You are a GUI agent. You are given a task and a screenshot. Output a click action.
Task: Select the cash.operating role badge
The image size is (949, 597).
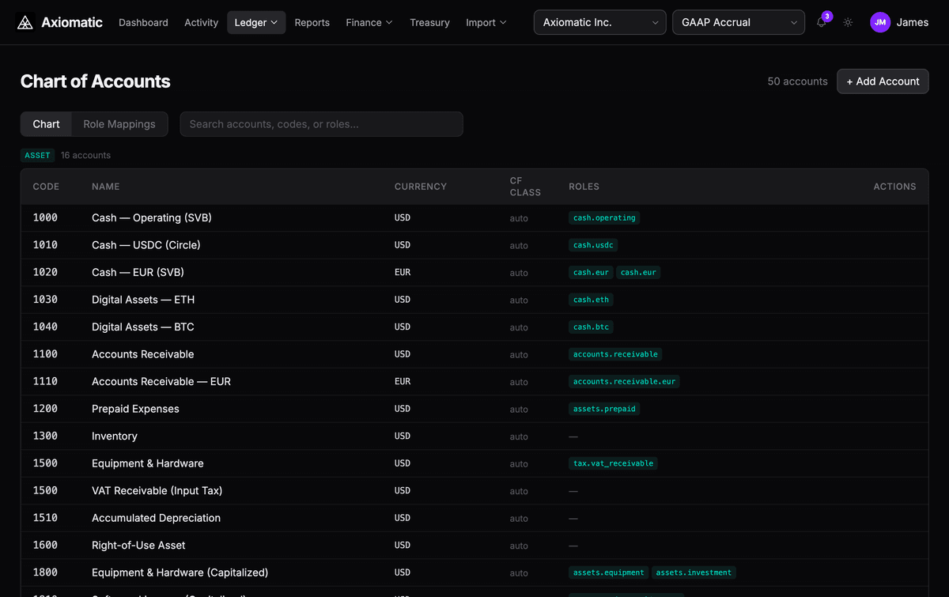604,217
